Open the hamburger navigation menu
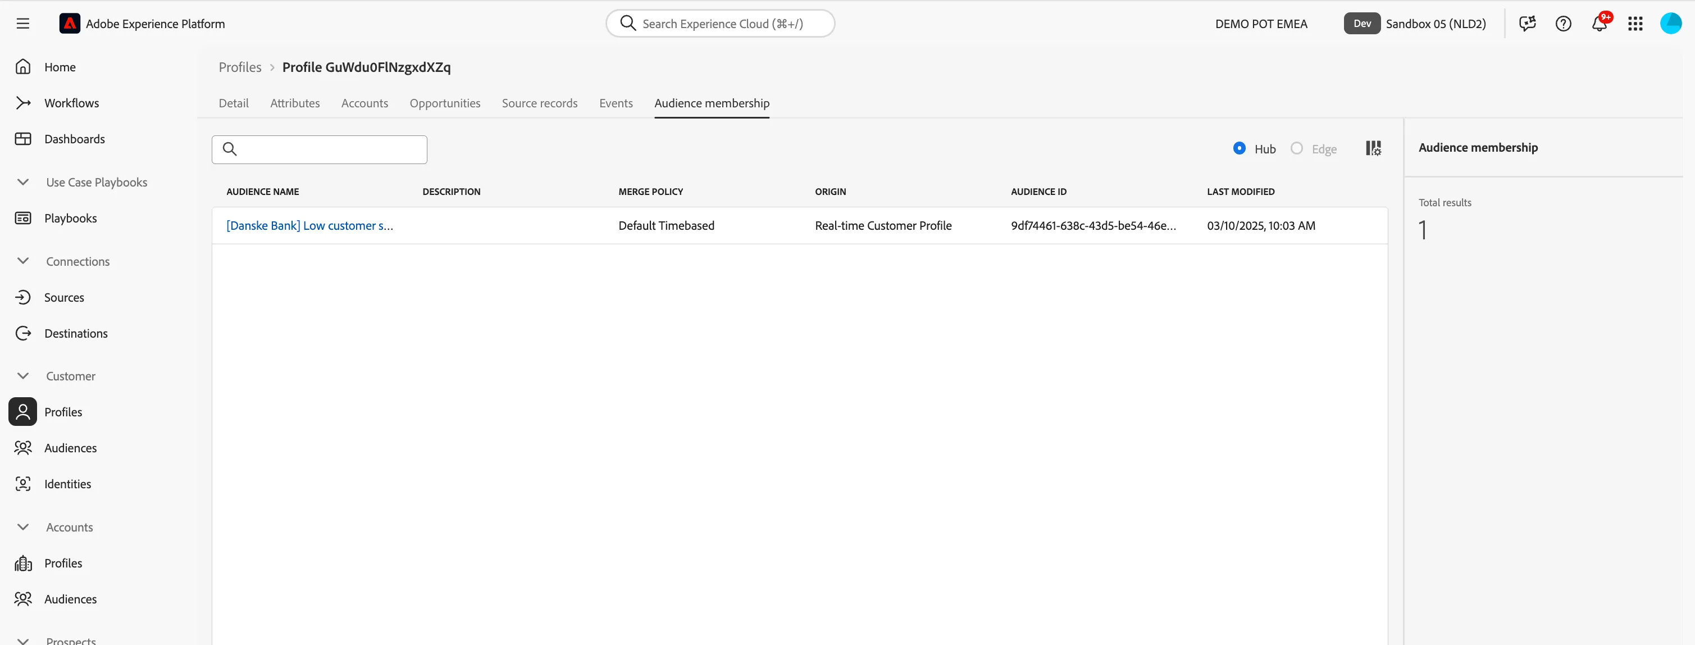Image resolution: width=1695 pixels, height=645 pixels. pos(23,24)
